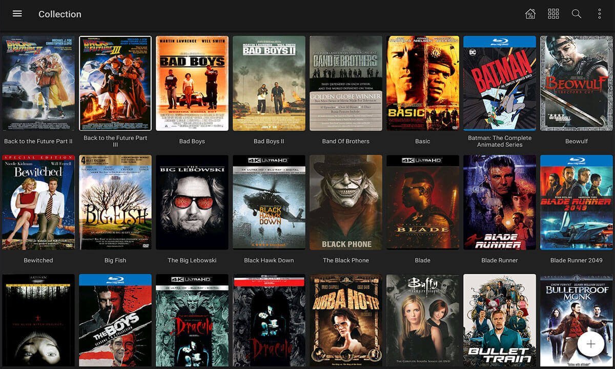Open the Blade Runner poster
615x369 pixels.
click(500, 202)
